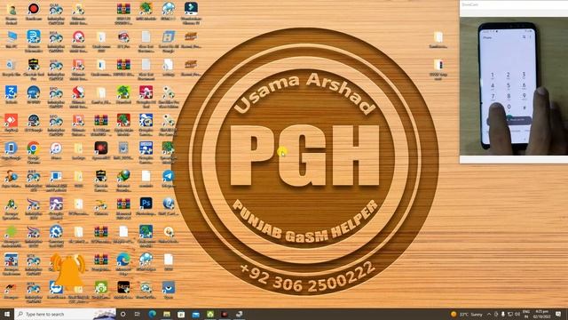Open the black icon with red camera
Viewport: 568px width, 320px height.
(101, 148)
